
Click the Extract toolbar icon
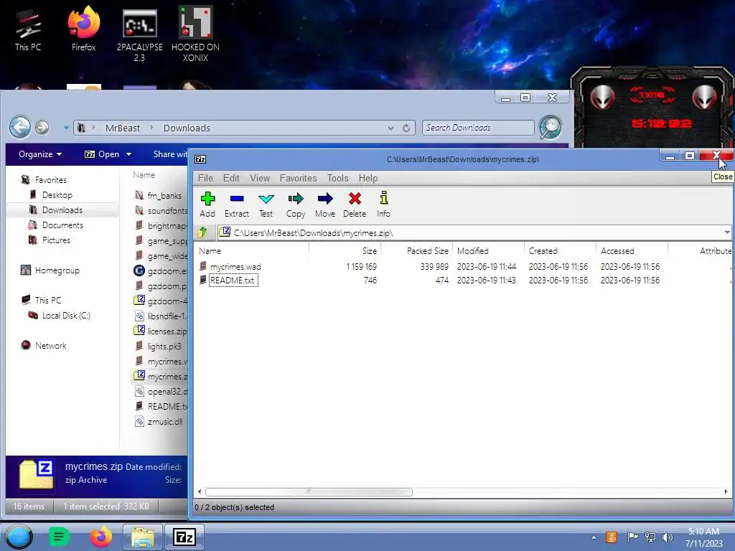(237, 204)
